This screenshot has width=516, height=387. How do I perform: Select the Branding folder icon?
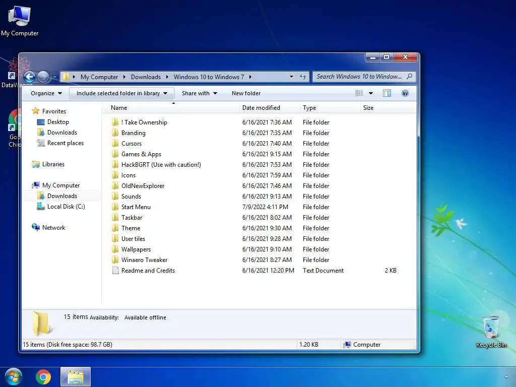tap(115, 133)
